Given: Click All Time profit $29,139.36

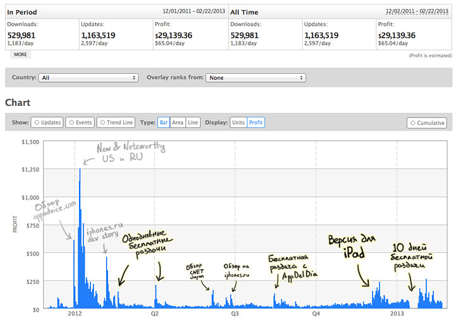Looking at the screenshot, I should [397, 35].
